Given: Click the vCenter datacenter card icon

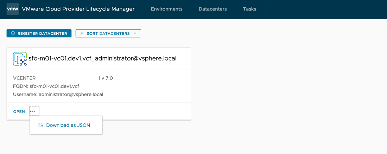Looking at the screenshot, I should [x=20, y=59].
